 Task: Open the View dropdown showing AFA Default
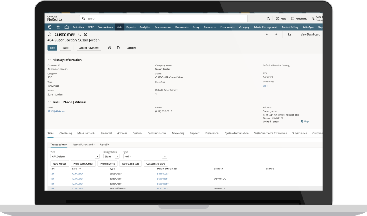75,156
